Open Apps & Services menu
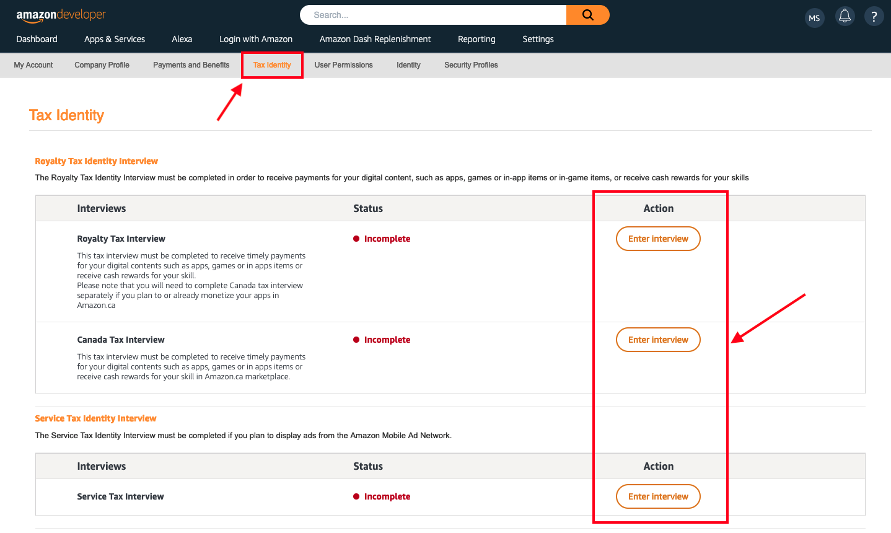The height and width of the screenshot is (533, 891). [115, 39]
